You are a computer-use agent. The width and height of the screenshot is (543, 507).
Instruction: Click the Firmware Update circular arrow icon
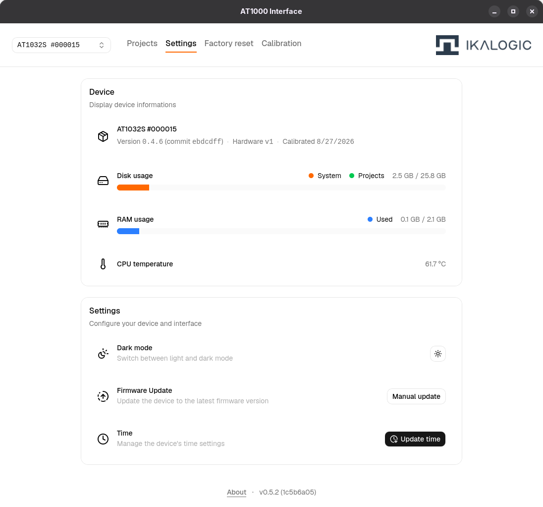(103, 396)
